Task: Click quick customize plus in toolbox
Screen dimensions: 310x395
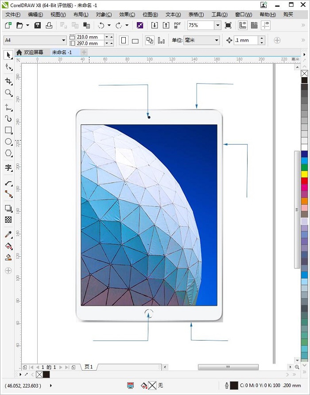Action: click(8, 271)
